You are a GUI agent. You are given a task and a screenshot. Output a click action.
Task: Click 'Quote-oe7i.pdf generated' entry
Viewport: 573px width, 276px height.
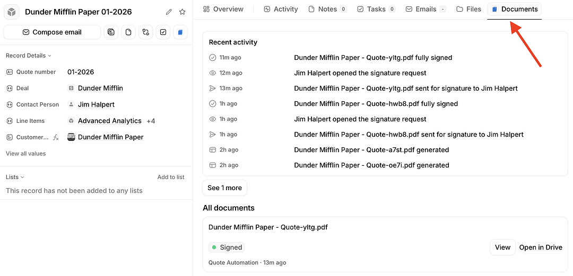(x=371, y=165)
